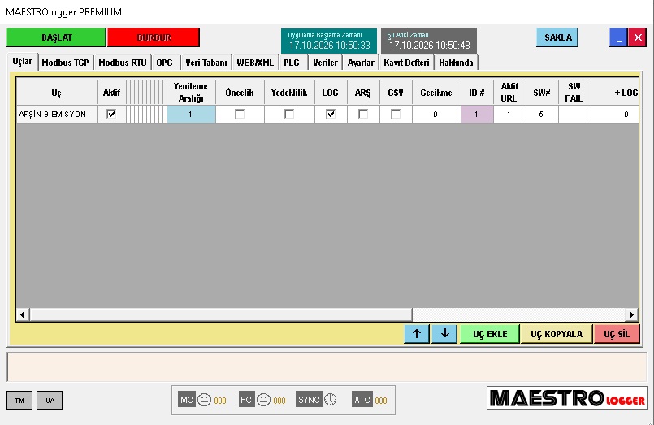The width and height of the screenshot is (654, 425).
Task: Uncheck Aktif for AFŞİN B EMİSYON
Action: pos(111,114)
